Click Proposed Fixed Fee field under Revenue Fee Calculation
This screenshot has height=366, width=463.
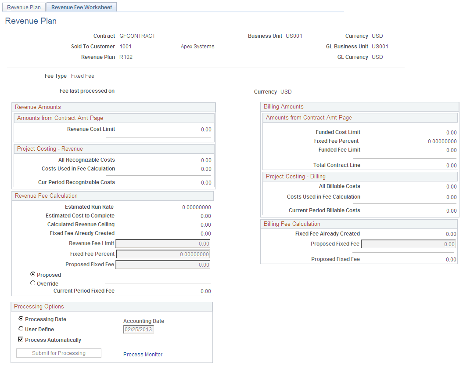tap(163, 265)
